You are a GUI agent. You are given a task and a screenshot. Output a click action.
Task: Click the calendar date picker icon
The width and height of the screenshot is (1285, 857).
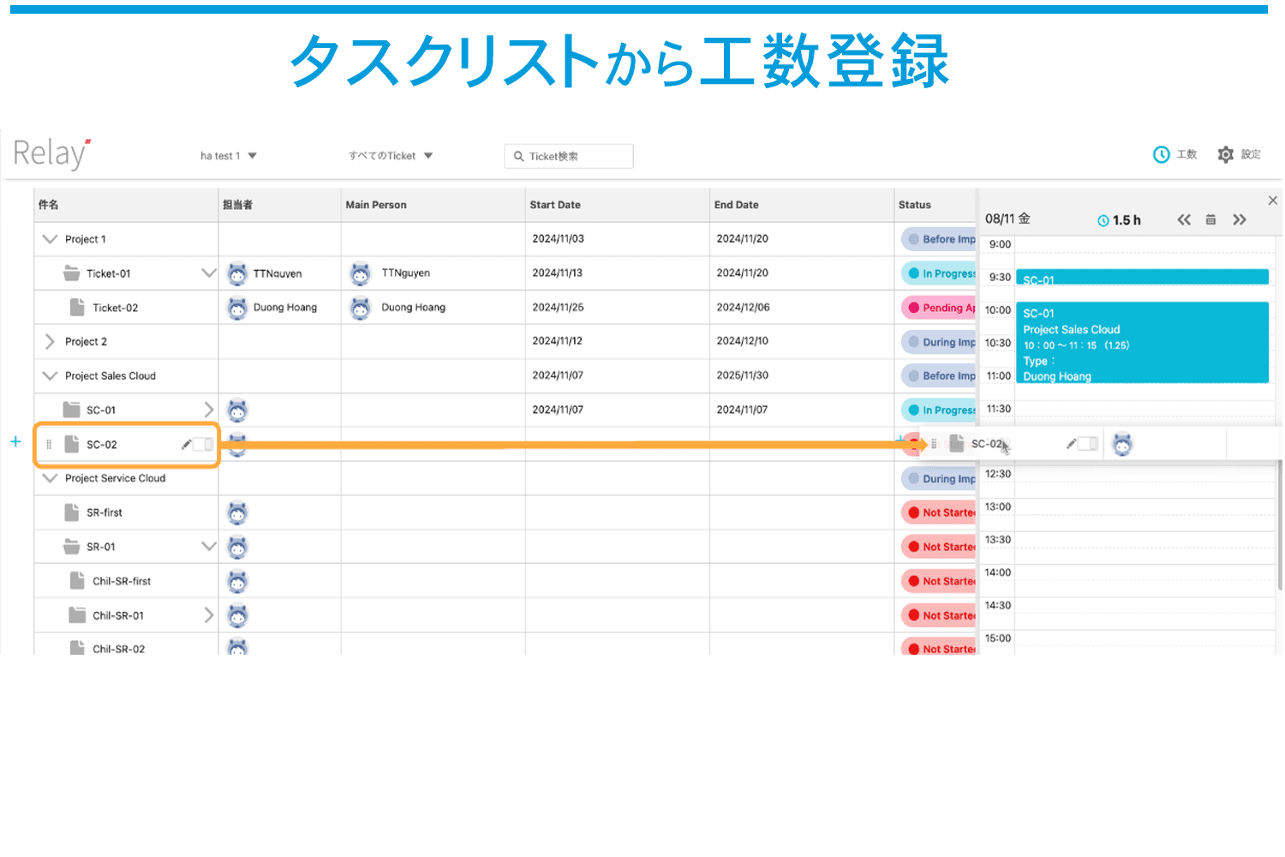(1210, 220)
